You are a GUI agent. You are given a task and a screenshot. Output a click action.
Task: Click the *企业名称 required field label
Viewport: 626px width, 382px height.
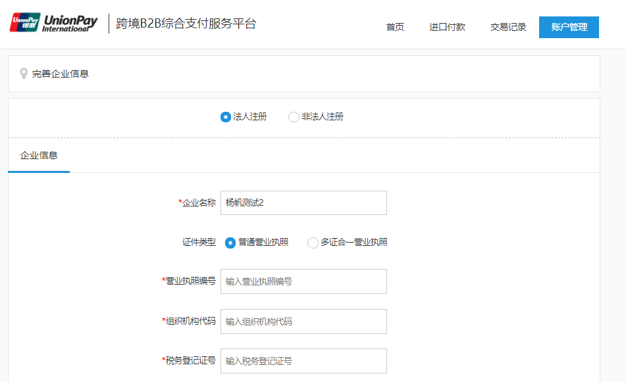point(197,203)
